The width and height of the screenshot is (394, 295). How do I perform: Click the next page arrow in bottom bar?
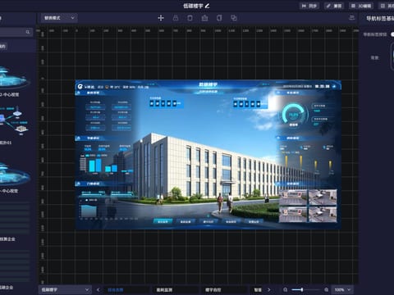coord(269,290)
